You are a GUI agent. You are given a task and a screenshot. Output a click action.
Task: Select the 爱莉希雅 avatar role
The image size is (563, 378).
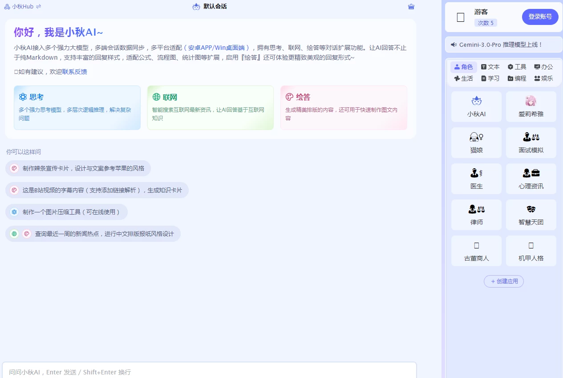click(x=531, y=107)
